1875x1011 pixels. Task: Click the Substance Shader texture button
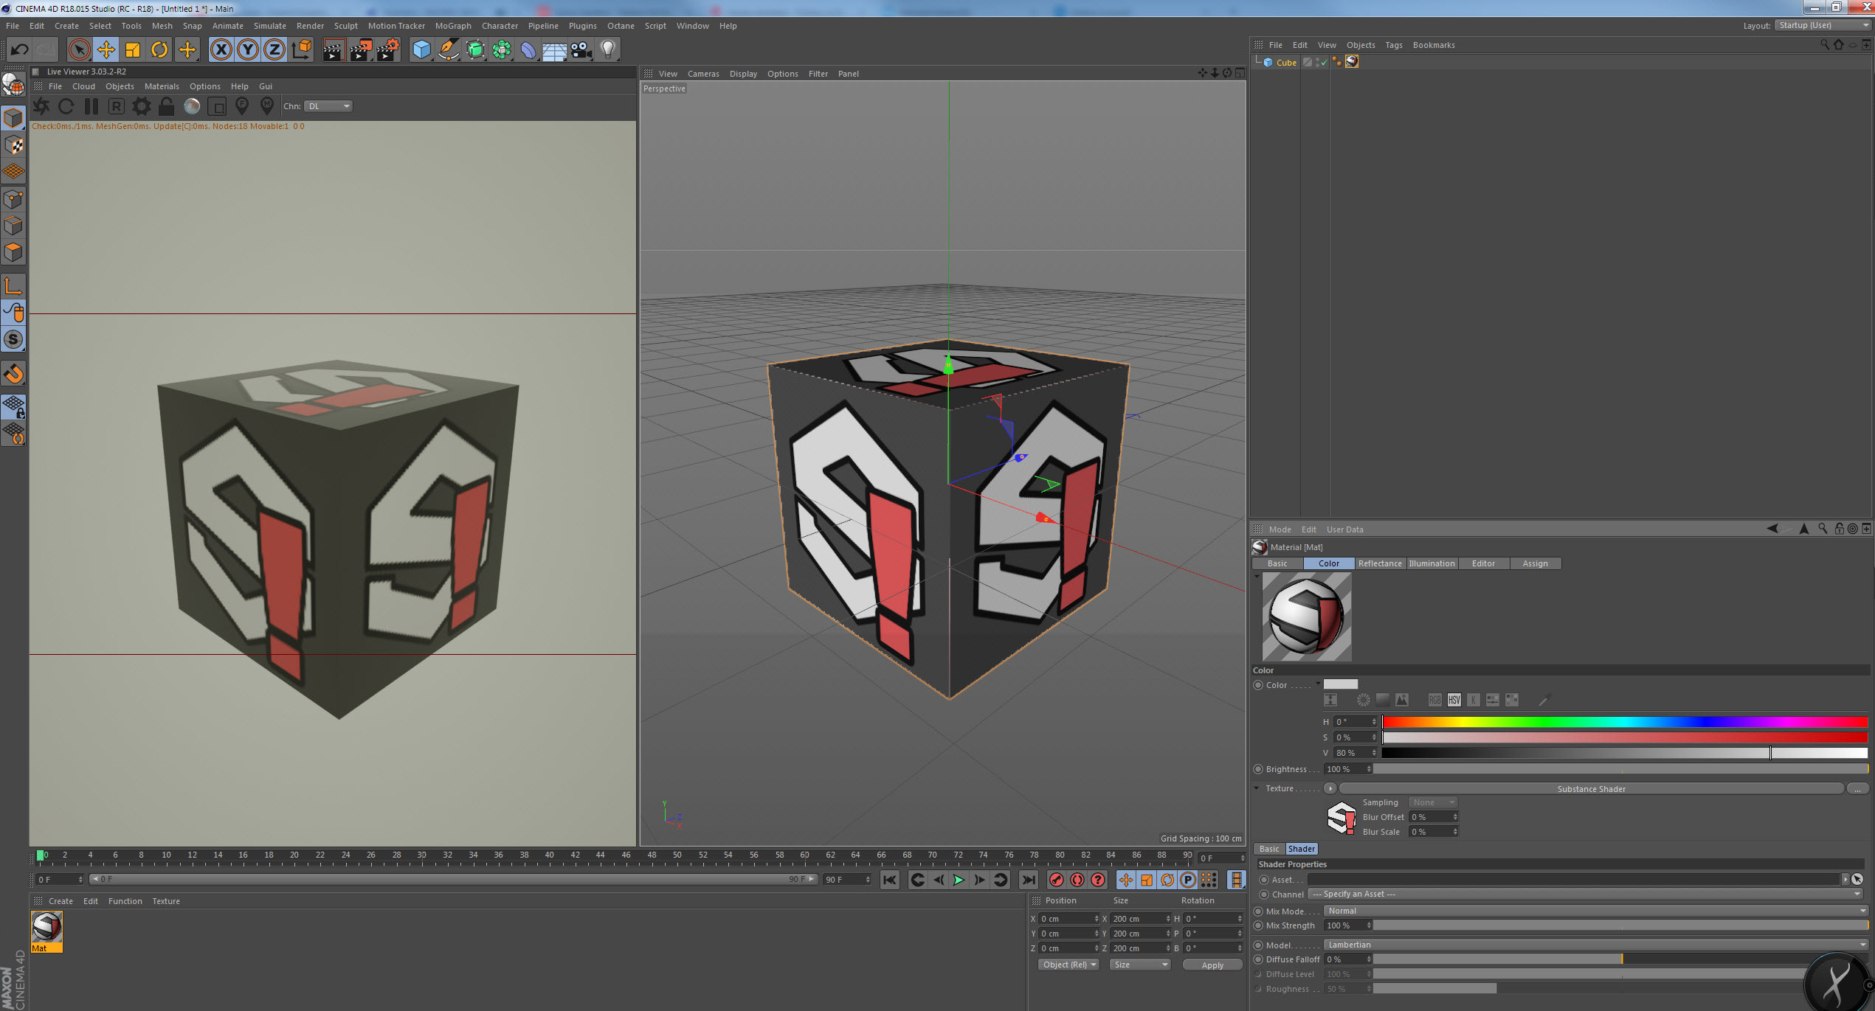pyautogui.click(x=1590, y=789)
